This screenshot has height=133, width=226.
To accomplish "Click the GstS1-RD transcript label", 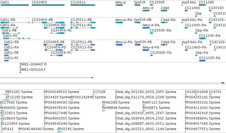I will tap(8, 20).
